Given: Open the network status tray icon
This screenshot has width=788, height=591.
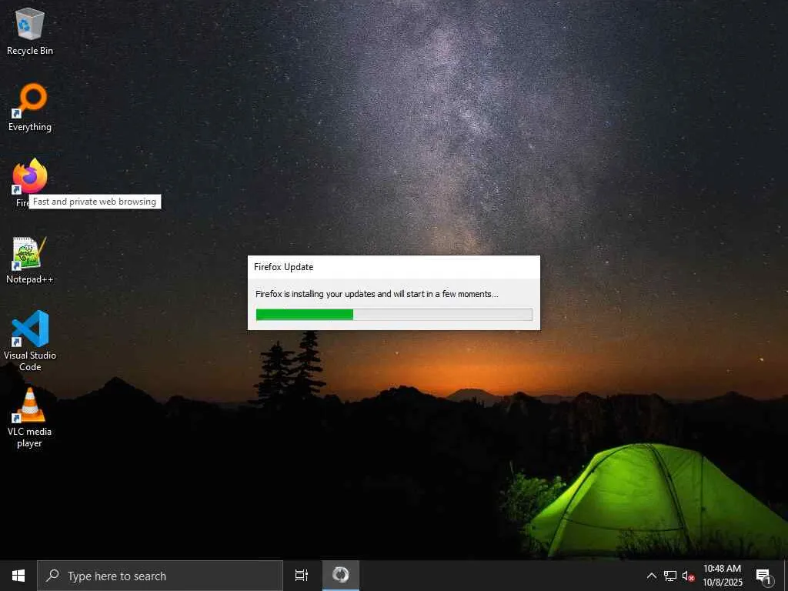Looking at the screenshot, I should coord(670,576).
